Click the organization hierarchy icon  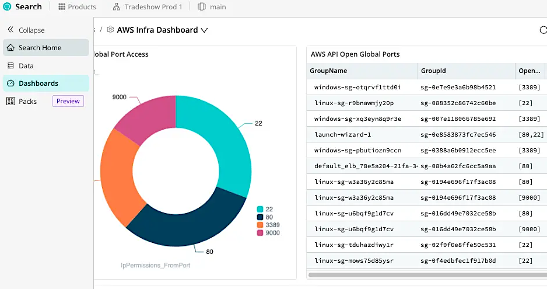click(x=117, y=6)
